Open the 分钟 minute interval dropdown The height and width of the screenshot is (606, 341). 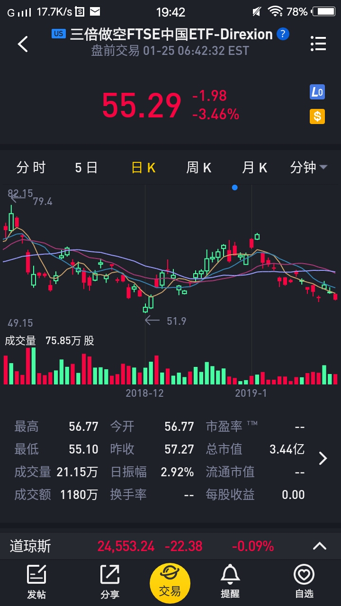(x=309, y=168)
